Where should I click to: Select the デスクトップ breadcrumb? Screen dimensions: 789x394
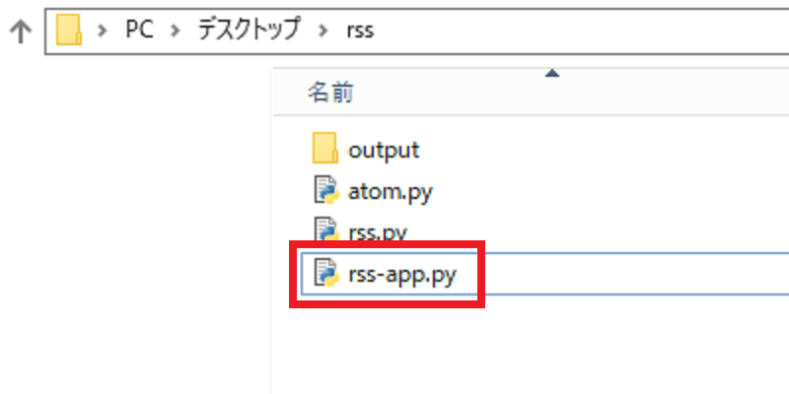(250, 30)
